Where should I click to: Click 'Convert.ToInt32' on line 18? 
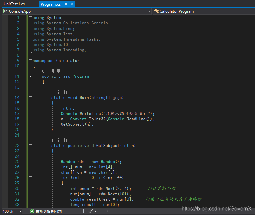click(88, 119)
